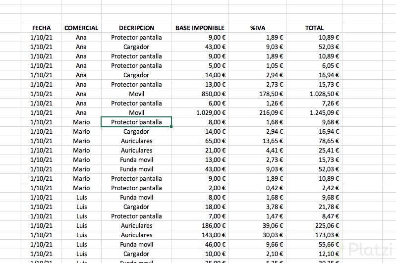Click the FECHA column header cell

click(41, 28)
